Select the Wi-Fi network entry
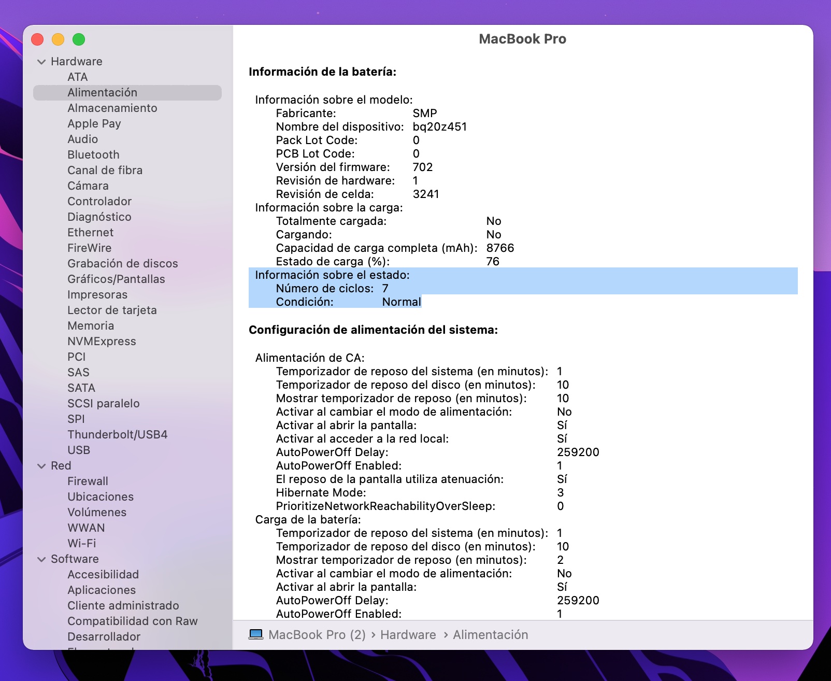 point(81,543)
